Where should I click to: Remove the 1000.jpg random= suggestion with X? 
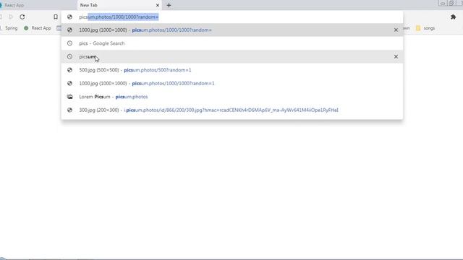tap(396, 30)
